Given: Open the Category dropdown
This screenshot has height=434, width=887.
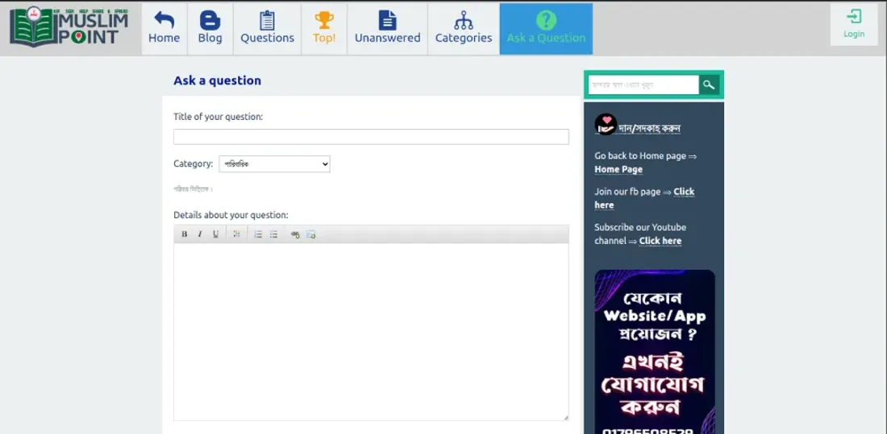Looking at the screenshot, I should tap(274, 164).
